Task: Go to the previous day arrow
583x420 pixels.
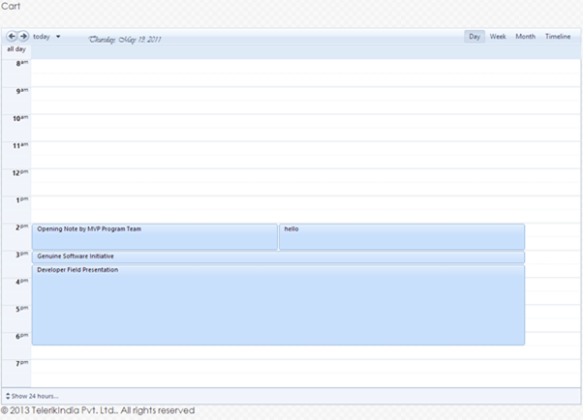Action: 12,37
